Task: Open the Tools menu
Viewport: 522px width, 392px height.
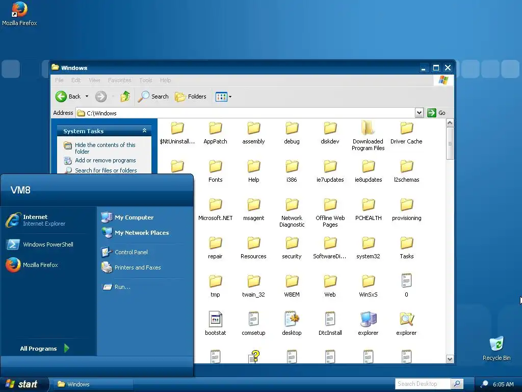Action: [145, 80]
